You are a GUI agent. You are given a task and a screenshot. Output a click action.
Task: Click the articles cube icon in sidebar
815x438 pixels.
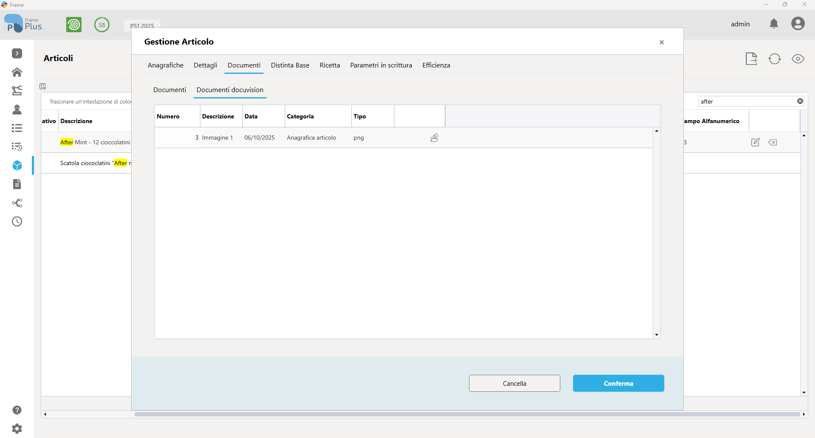pyautogui.click(x=17, y=166)
